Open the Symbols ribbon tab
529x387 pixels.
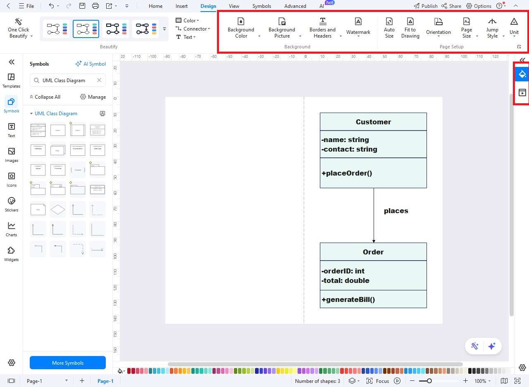pyautogui.click(x=262, y=6)
